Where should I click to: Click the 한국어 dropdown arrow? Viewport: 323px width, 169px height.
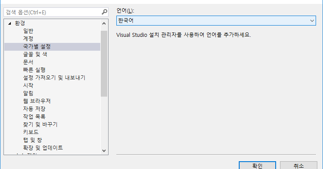click(x=312, y=20)
